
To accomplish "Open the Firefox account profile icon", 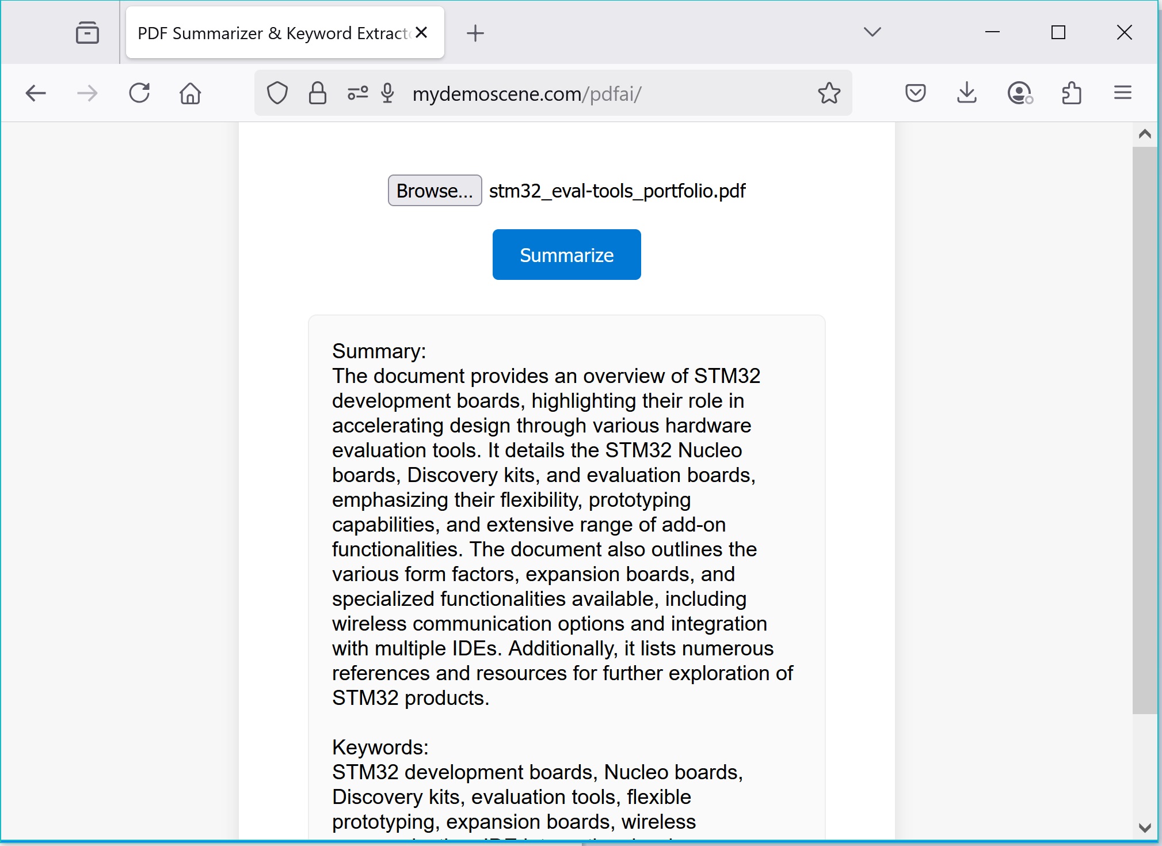I will [x=1019, y=93].
